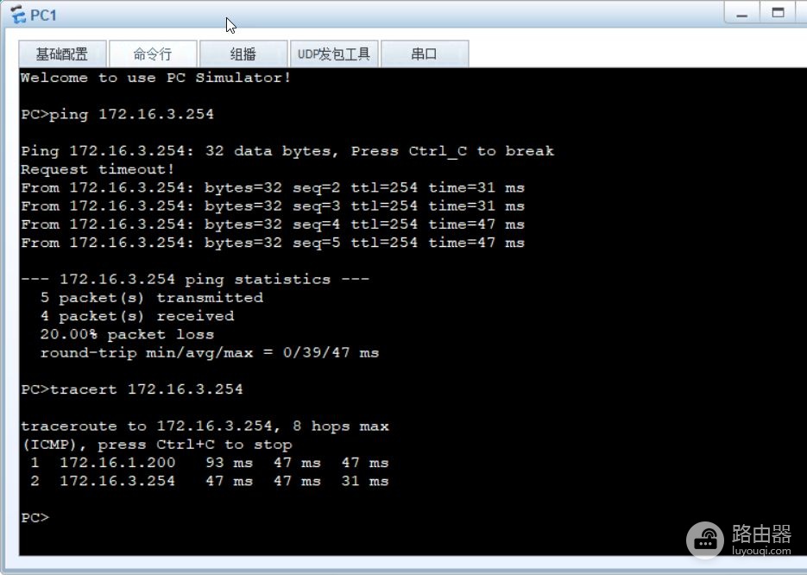Click the 'ping 172.16.3.254' command line
Screen dimensions: 807x575
(117, 114)
